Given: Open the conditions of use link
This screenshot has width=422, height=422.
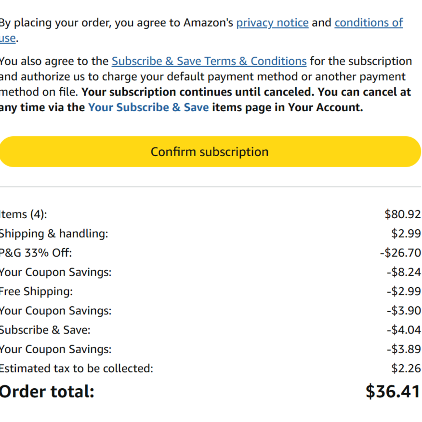Looking at the screenshot, I should (x=369, y=23).
